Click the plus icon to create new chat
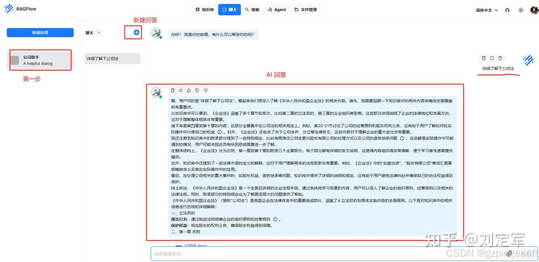Screen dimensions: 539x262 [137, 33]
